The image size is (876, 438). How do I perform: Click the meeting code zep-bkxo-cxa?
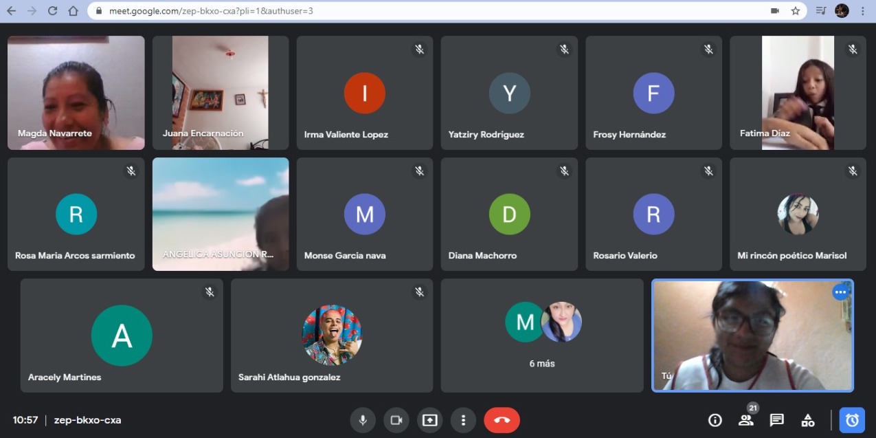click(x=87, y=420)
